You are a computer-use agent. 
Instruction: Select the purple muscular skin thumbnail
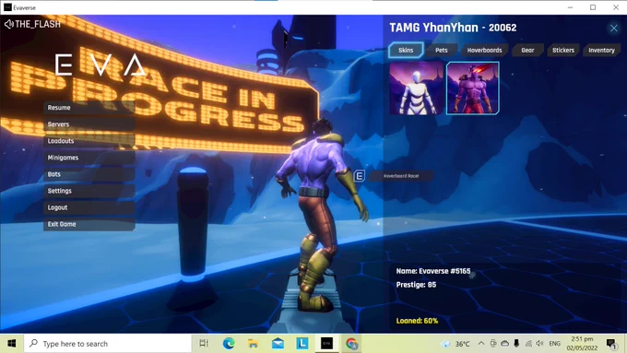click(x=473, y=88)
